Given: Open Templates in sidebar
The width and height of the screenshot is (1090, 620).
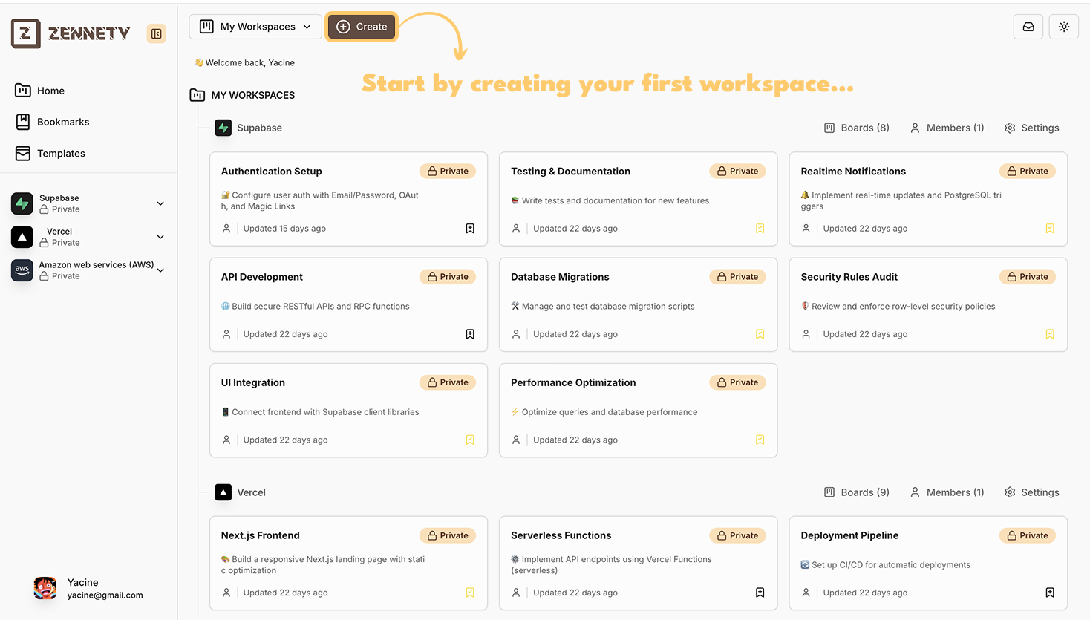Looking at the screenshot, I should [x=50, y=153].
